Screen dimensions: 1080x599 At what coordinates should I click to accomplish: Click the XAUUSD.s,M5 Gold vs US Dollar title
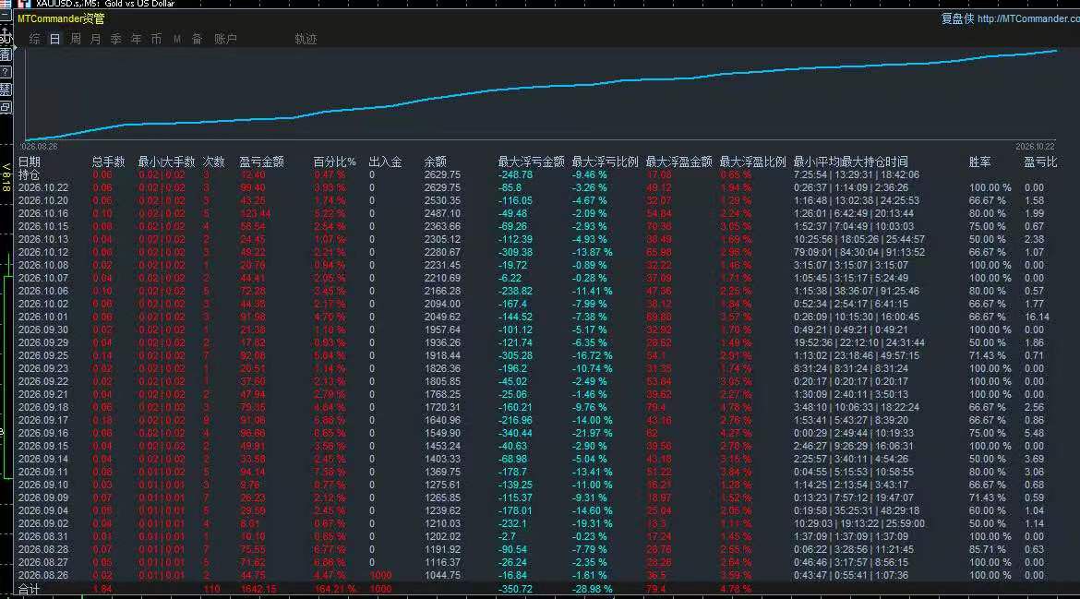[x=105, y=4]
